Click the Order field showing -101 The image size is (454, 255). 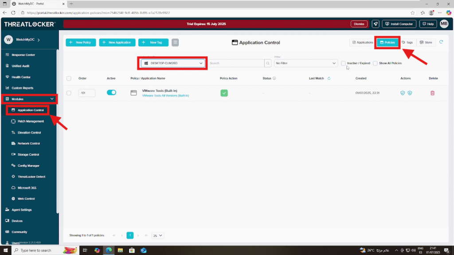86,93
